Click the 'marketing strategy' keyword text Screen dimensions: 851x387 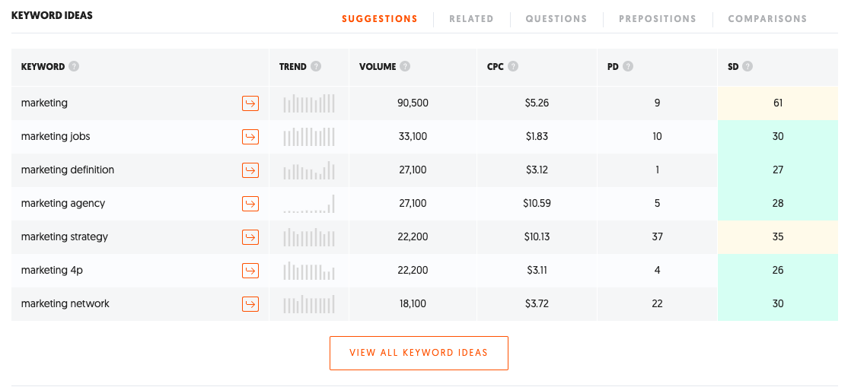click(65, 237)
